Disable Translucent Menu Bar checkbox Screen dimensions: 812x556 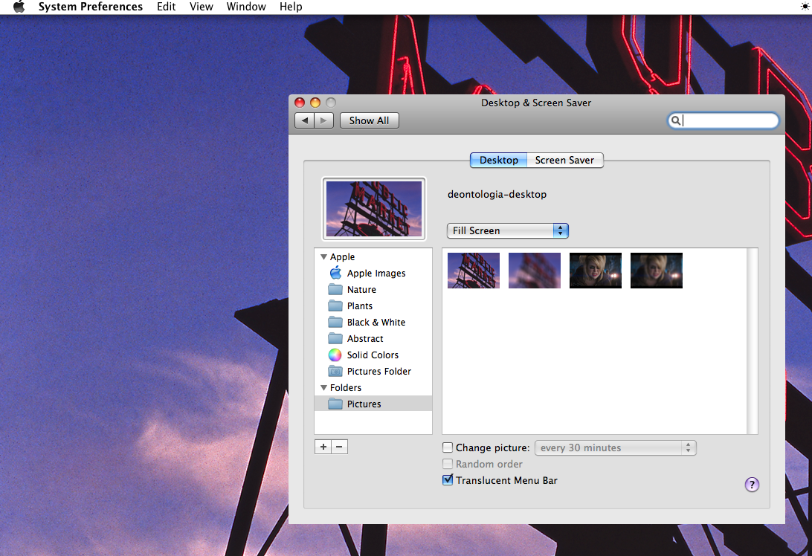(x=448, y=480)
